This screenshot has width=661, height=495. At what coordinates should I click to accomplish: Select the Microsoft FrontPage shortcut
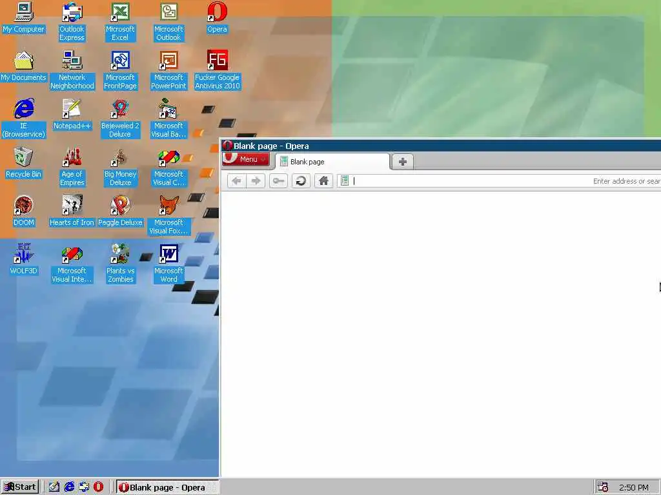tap(120, 70)
